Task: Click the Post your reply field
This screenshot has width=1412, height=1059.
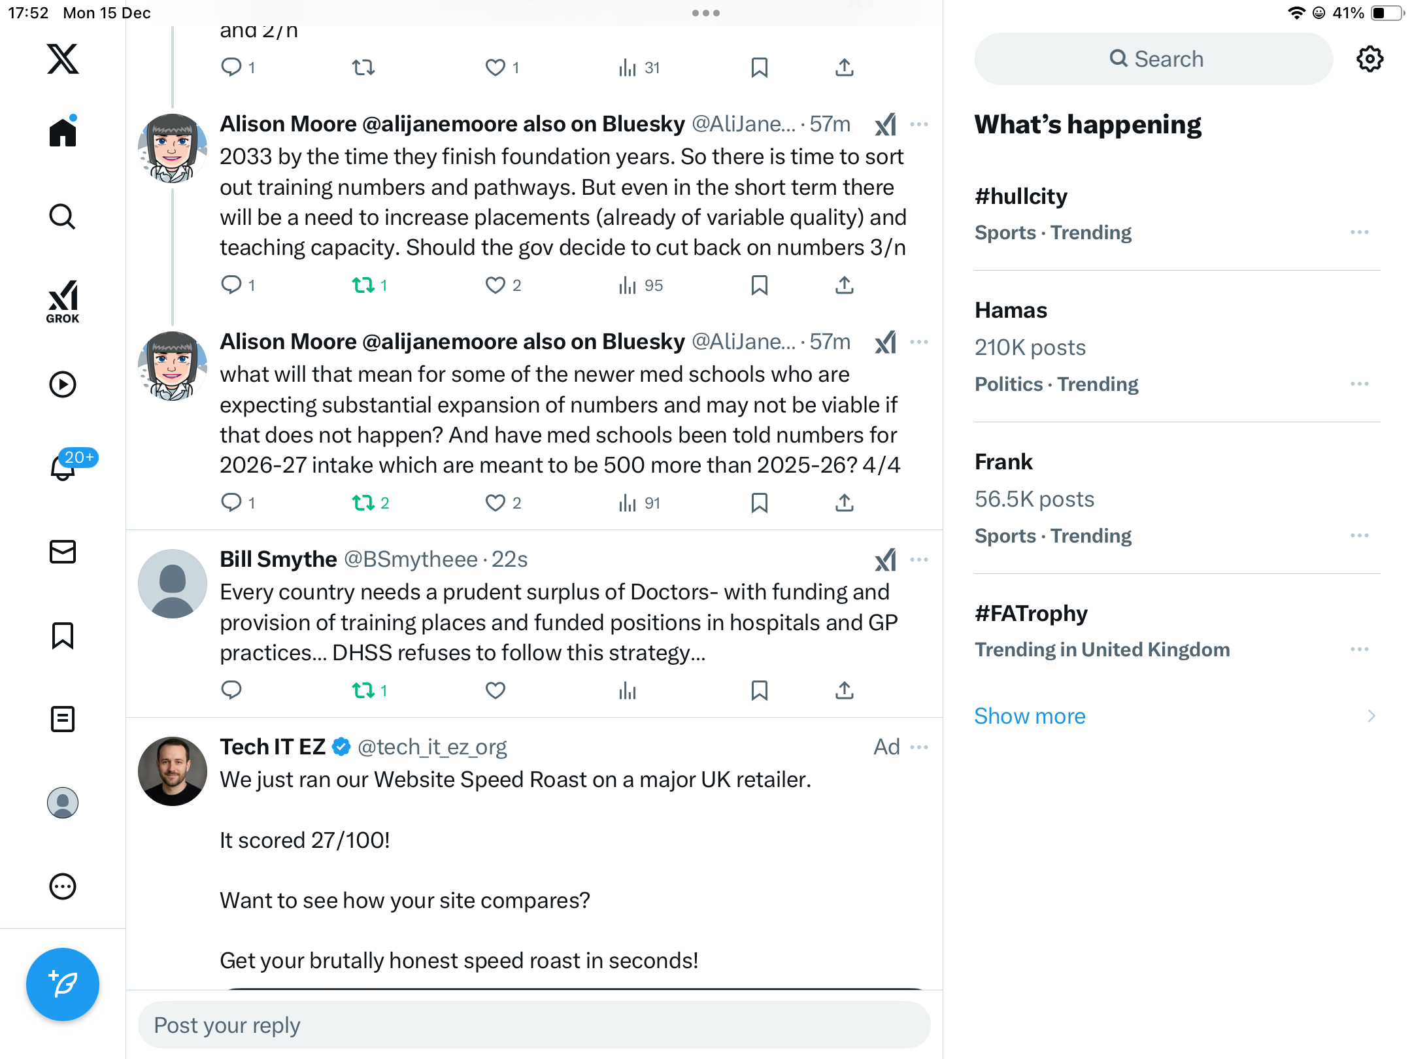Action: tap(533, 1025)
